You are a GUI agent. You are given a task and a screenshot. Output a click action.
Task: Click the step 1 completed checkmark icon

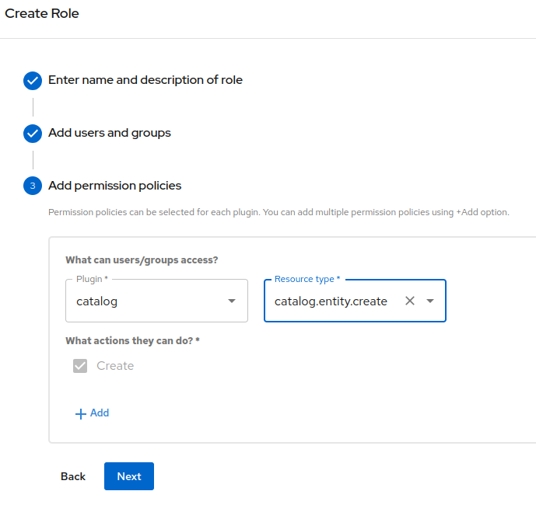pos(33,80)
